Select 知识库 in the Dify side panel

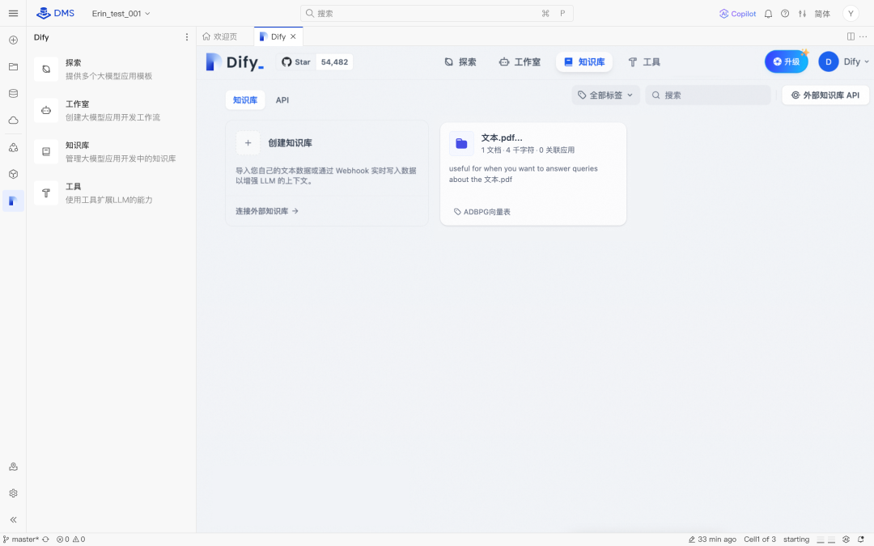(x=111, y=151)
